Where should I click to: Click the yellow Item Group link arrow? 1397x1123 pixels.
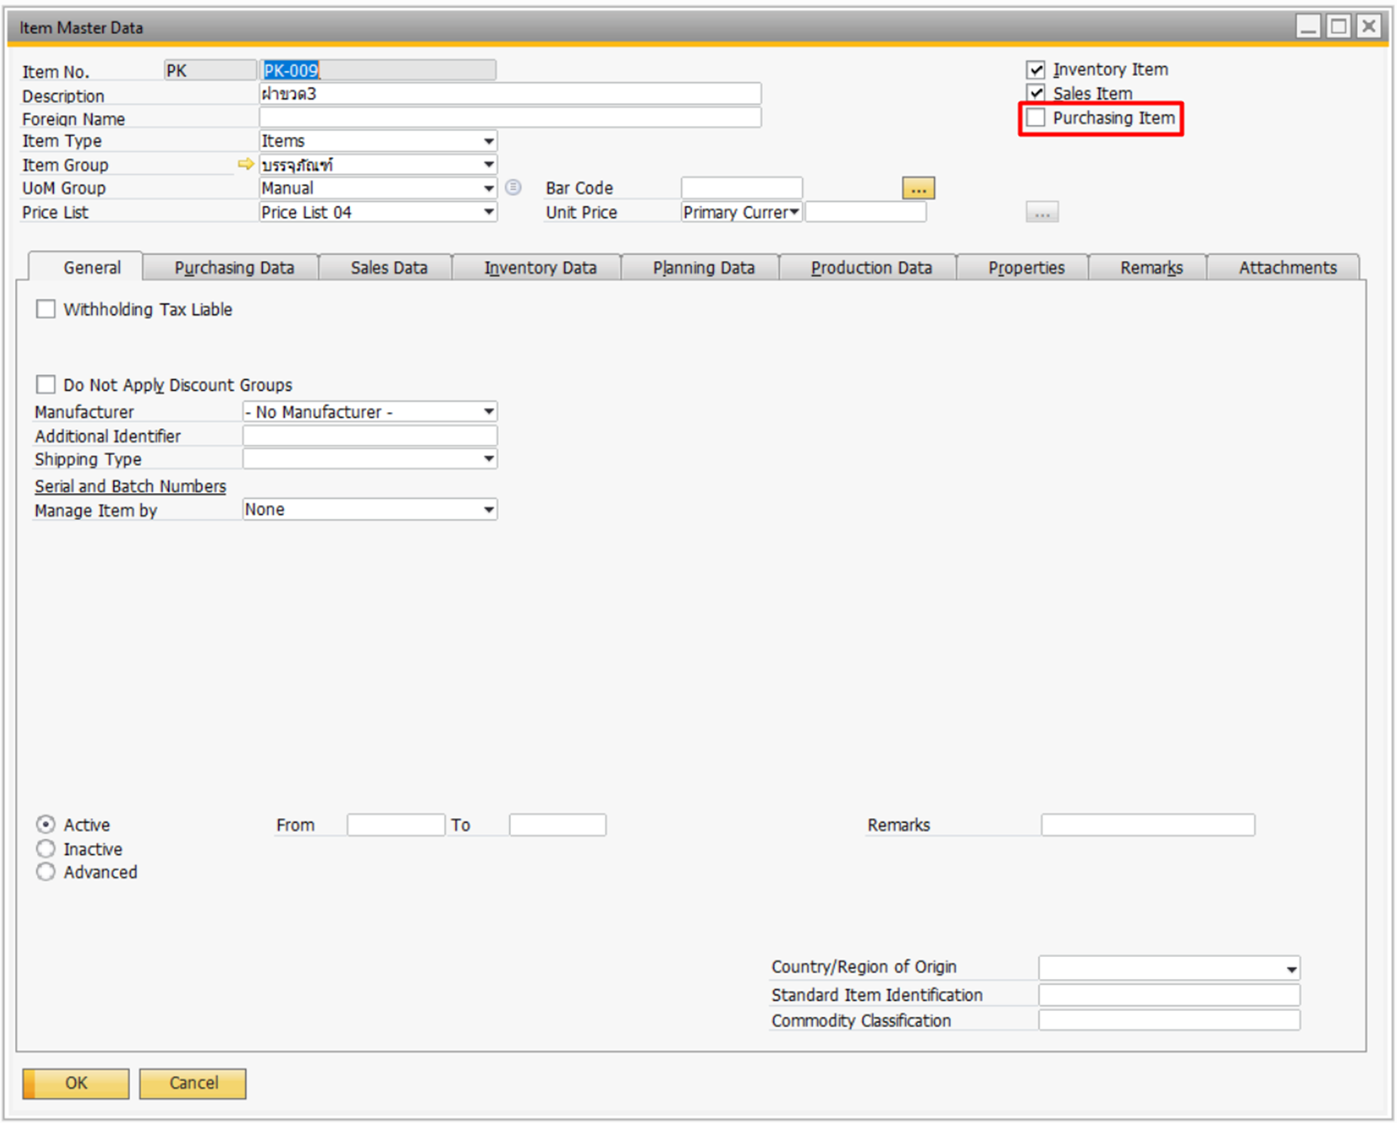coord(246,165)
